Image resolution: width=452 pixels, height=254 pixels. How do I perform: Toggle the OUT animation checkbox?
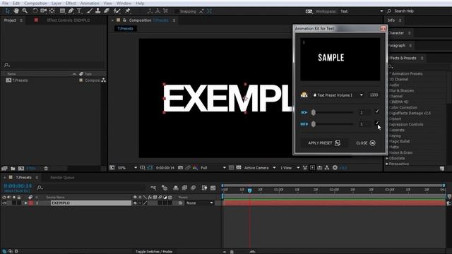pos(376,123)
